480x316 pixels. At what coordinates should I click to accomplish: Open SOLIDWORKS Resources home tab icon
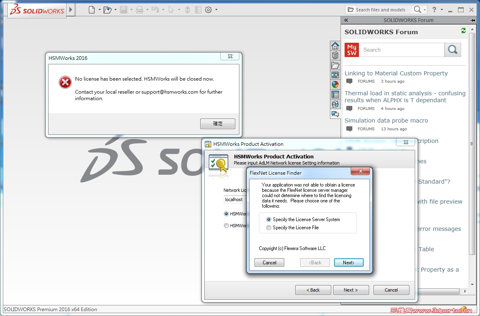click(x=335, y=46)
